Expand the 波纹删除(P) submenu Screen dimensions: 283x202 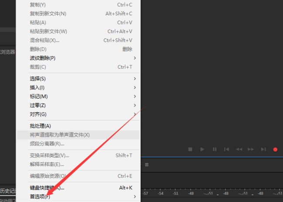[78, 58]
